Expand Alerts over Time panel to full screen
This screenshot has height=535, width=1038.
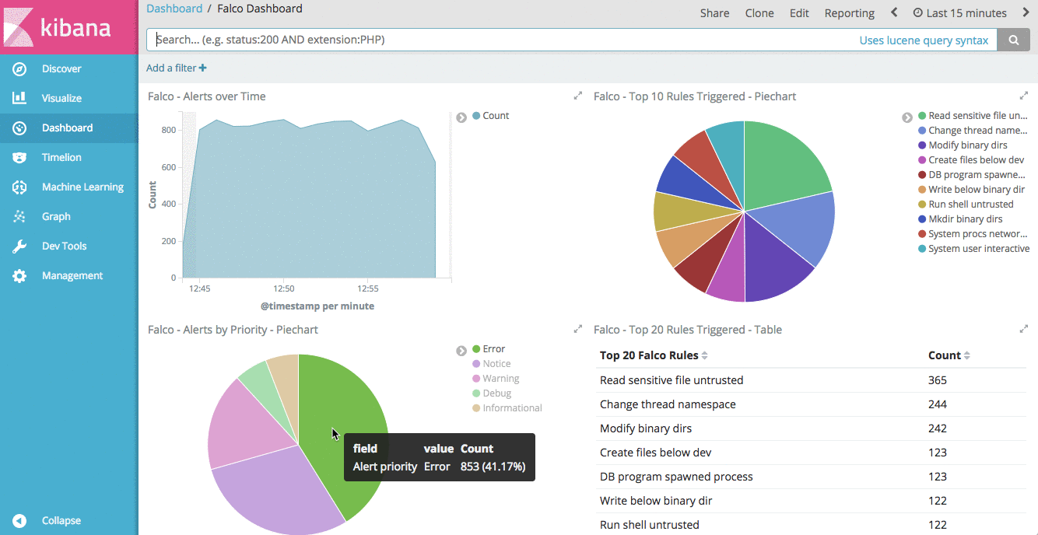577,96
